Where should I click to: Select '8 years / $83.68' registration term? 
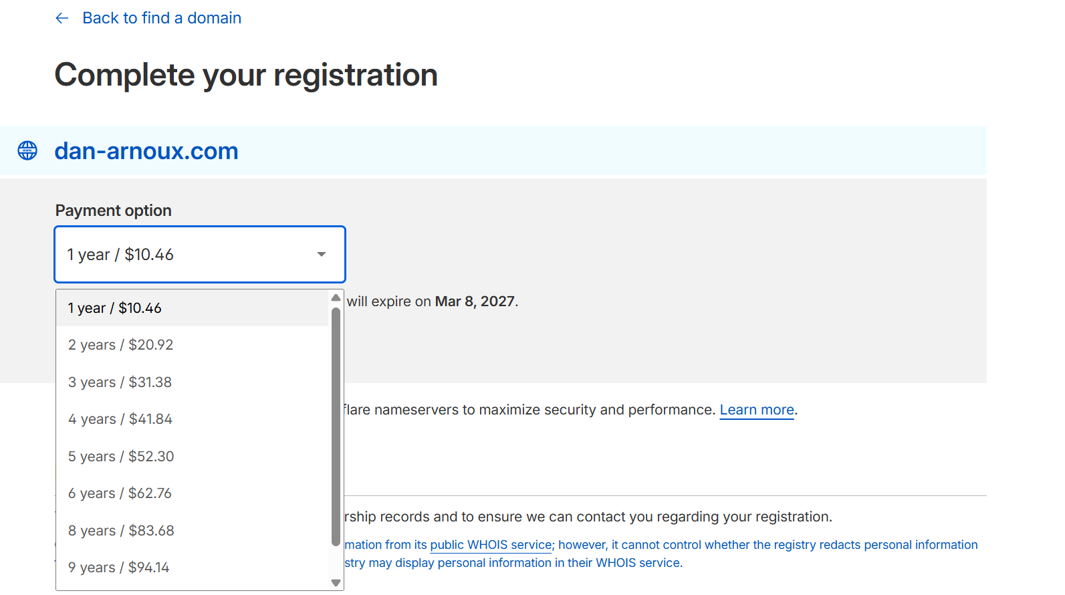tap(121, 531)
